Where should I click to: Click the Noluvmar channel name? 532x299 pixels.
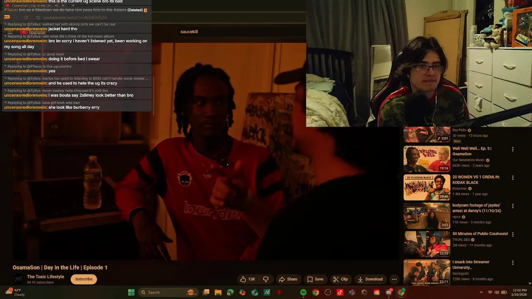coord(460,189)
